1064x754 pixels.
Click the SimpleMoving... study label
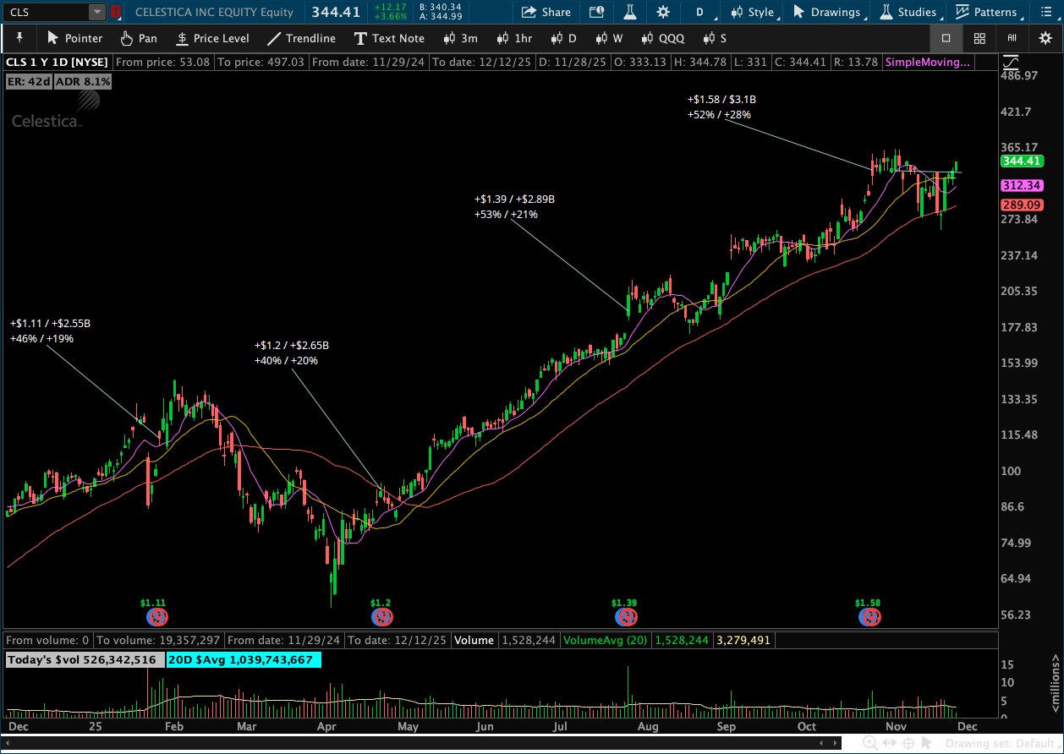pos(928,62)
